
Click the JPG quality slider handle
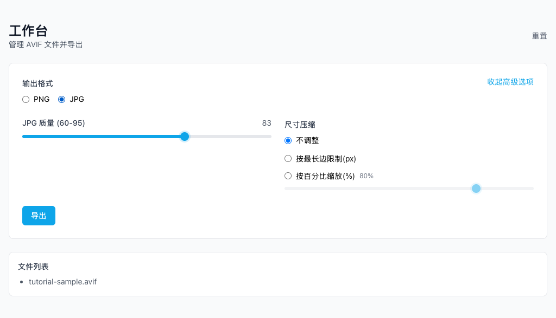tap(184, 137)
